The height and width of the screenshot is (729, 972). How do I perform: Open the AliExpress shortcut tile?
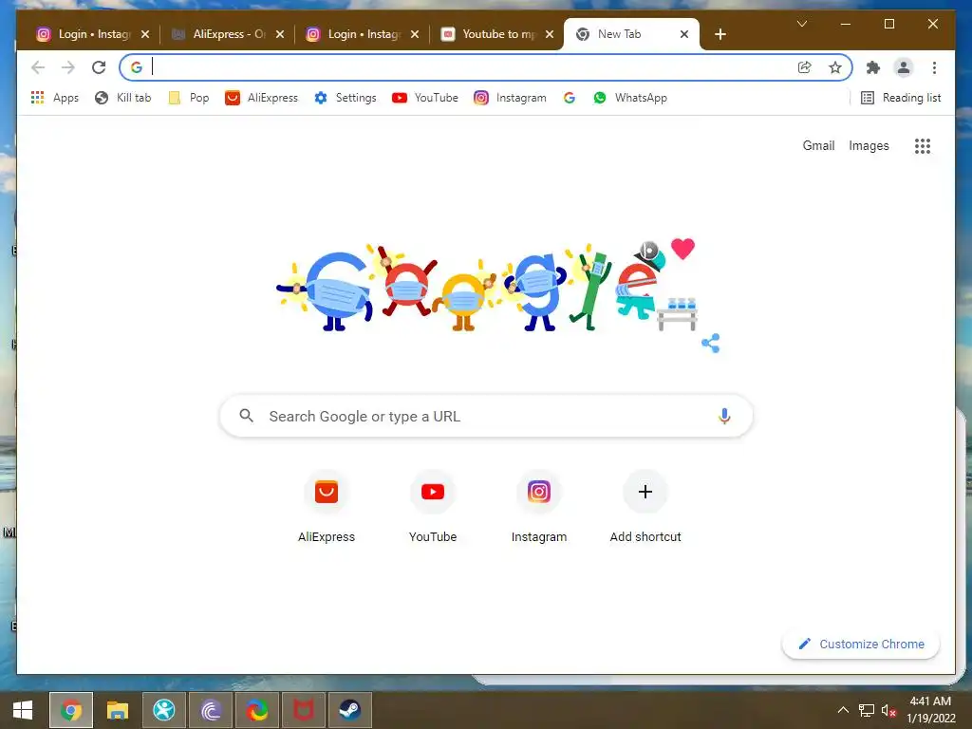click(x=327, y=508)
